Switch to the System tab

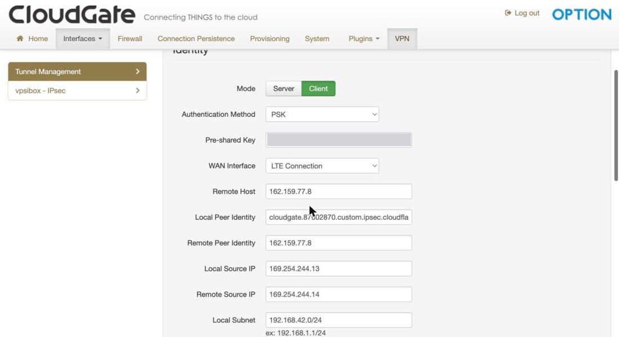click(317, 39)
